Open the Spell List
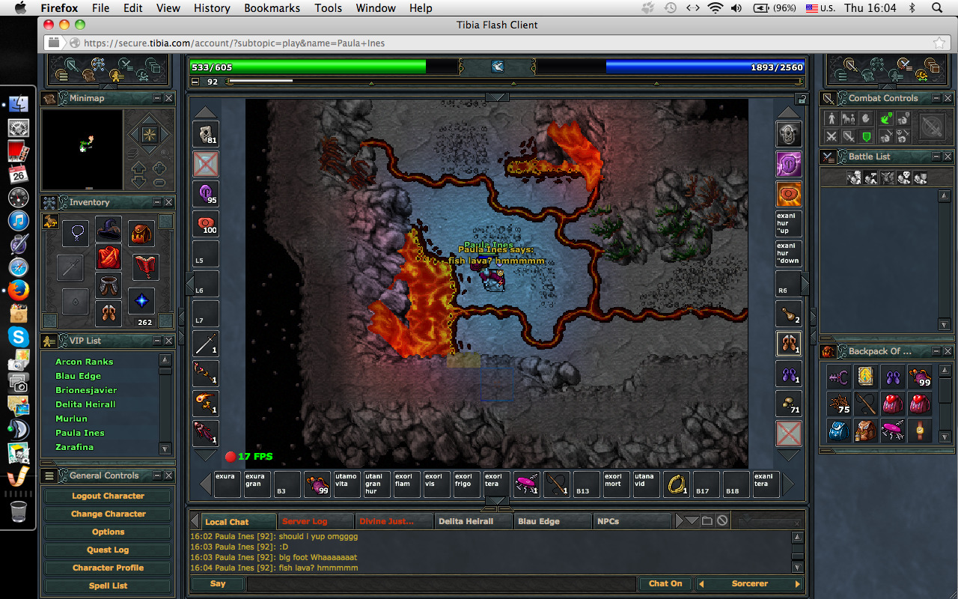Image resolution: width=958 pixels, height=599 pixels. [109, 586]
